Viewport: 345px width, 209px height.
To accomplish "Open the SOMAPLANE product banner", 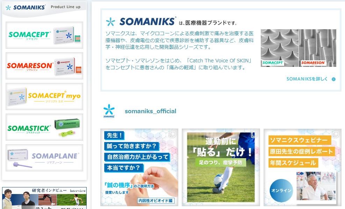I will [x=44, y=158].
